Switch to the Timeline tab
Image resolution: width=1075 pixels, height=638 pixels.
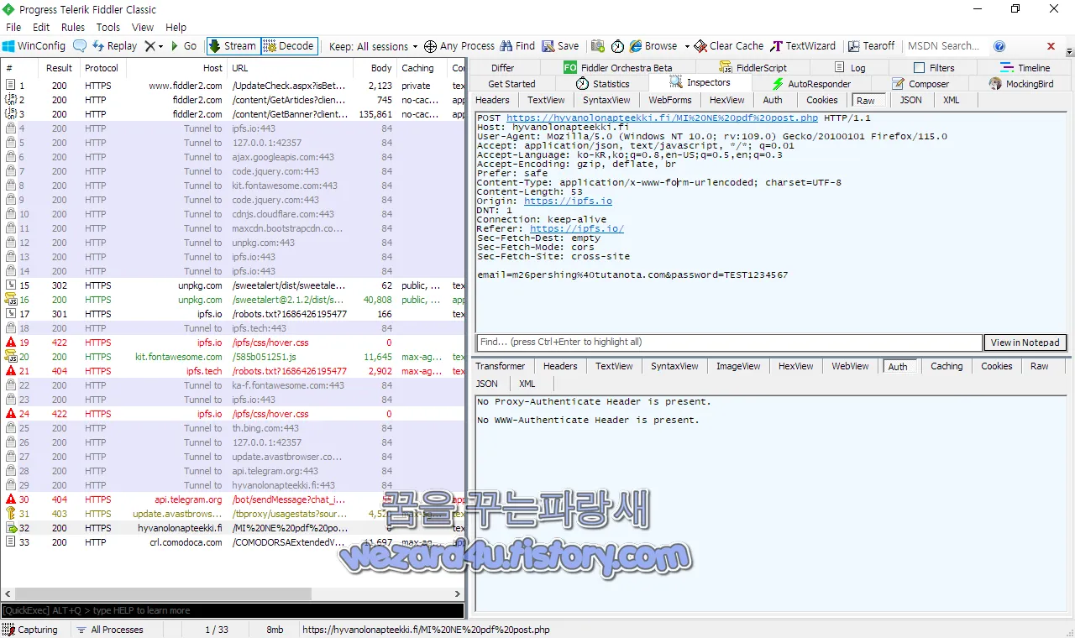pos(1025,68)
